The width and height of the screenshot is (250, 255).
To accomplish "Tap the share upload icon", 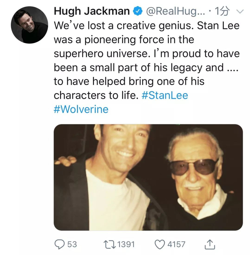I will click(x=210, y=244).
